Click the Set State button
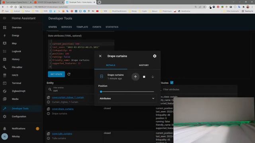Screen dimensions: 255x143 click(57, 74)
